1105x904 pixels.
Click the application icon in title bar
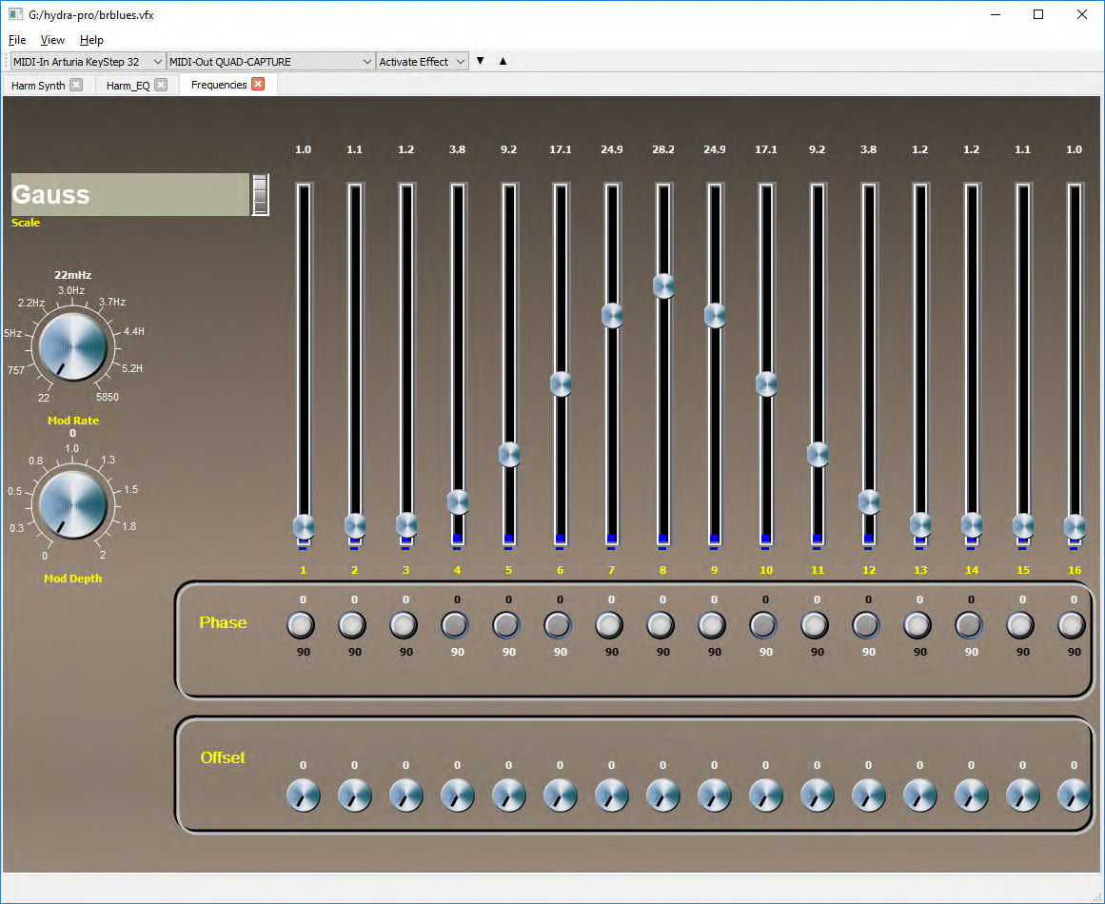click(x=15, y=14)
